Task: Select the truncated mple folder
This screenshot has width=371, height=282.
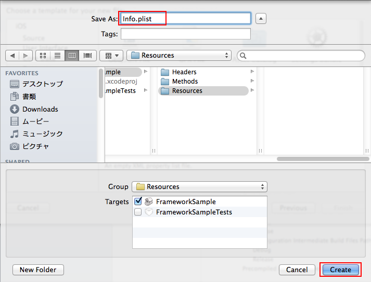Action: point(123,72)
